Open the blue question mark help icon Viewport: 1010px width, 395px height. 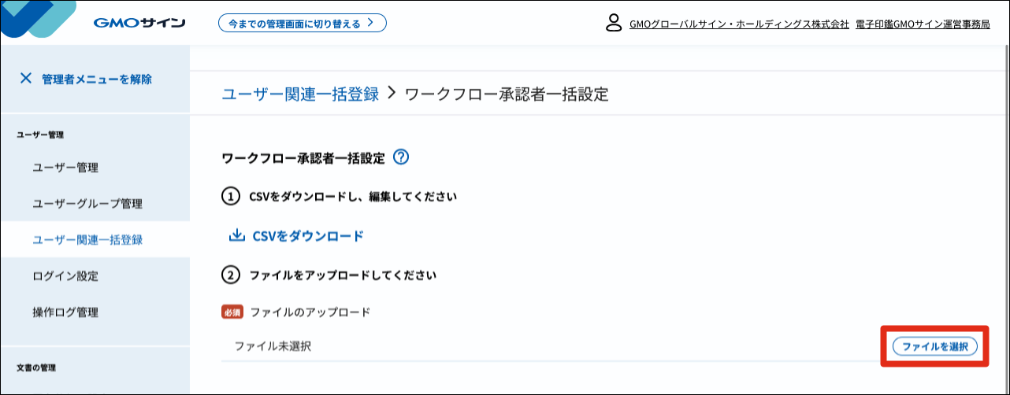(400, 157)
